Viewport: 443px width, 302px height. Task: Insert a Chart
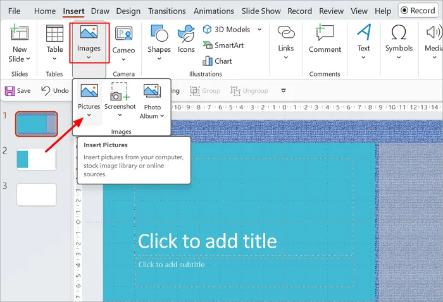217,61
